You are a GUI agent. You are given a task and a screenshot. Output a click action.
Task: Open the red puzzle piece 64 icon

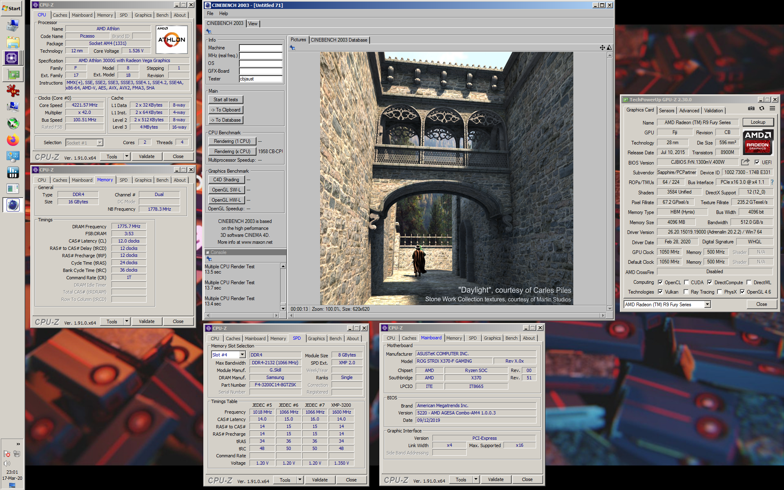pyautogui.click(x=13, y=91)
